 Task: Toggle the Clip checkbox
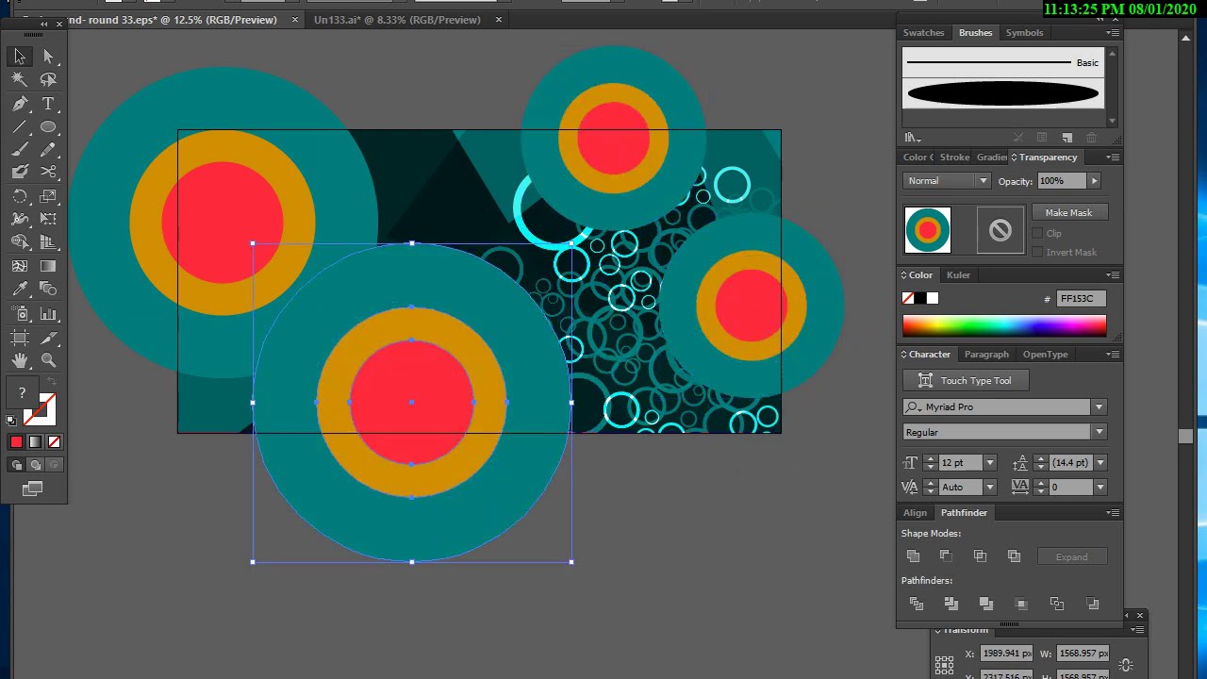[1037, 233]
